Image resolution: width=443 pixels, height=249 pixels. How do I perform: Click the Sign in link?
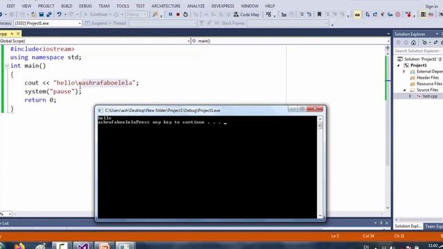click(431, 6)
